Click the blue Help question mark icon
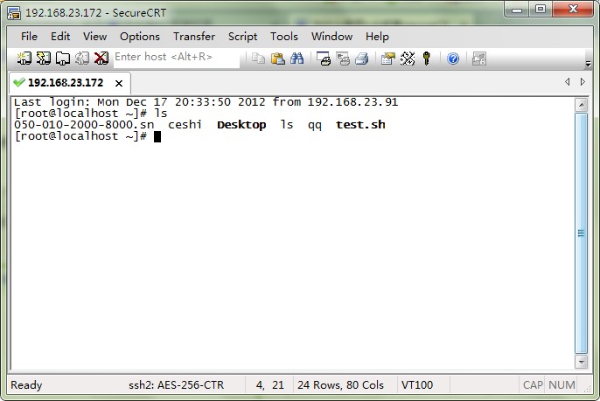 [453, 59]
